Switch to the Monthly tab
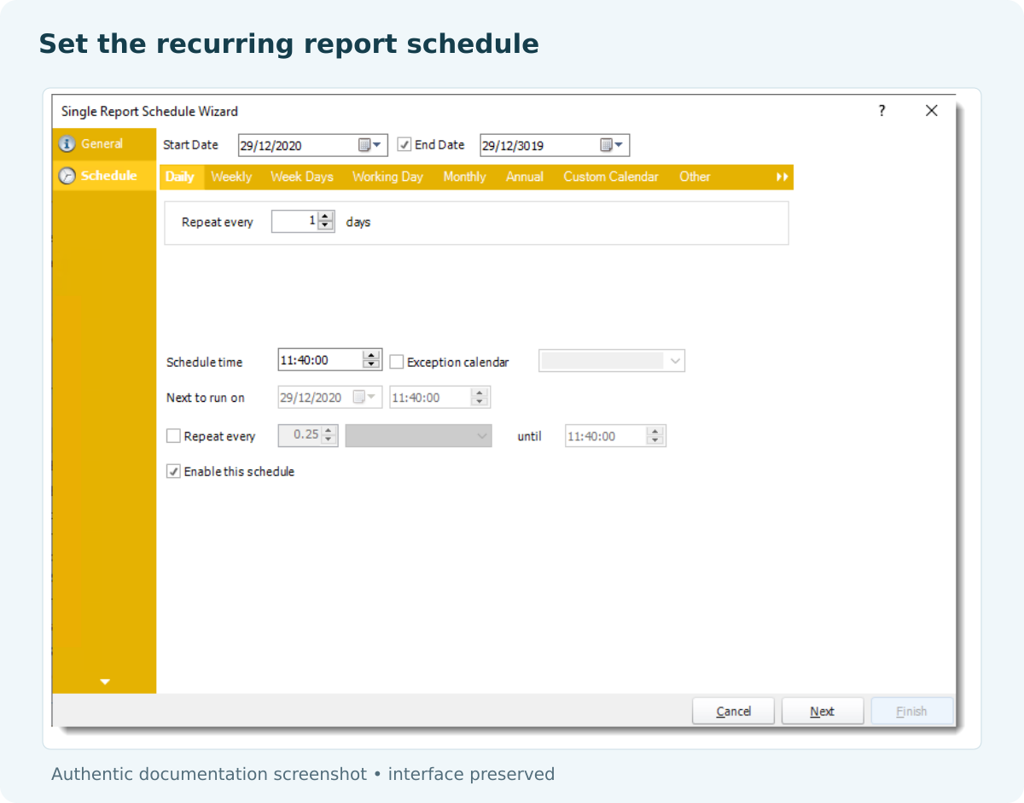The width and height of the screenshot is (1024, 803). coord(464,177)
